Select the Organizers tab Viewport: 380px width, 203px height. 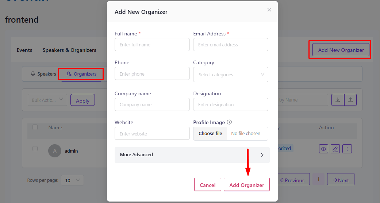(x=81, y=74)
